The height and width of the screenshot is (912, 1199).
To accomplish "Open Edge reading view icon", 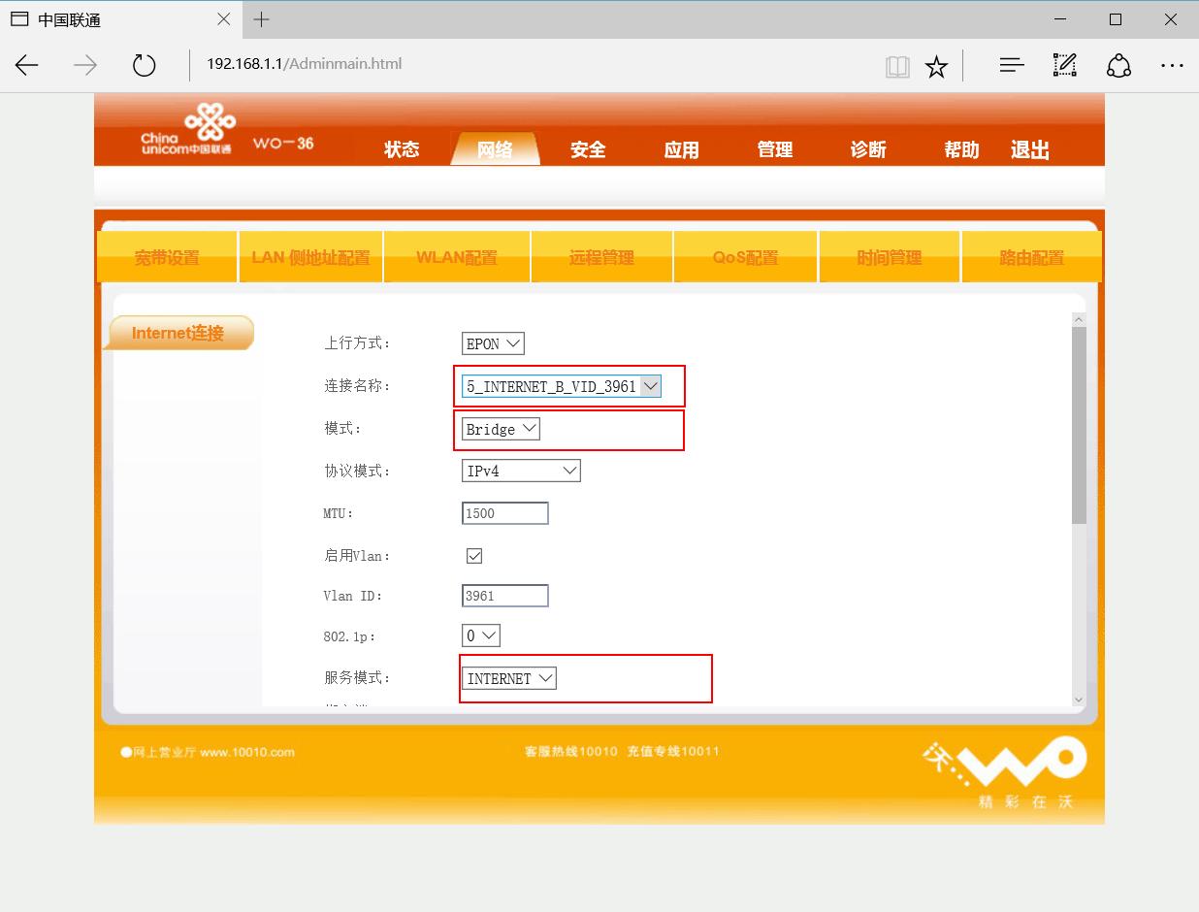I will [897, 66].
